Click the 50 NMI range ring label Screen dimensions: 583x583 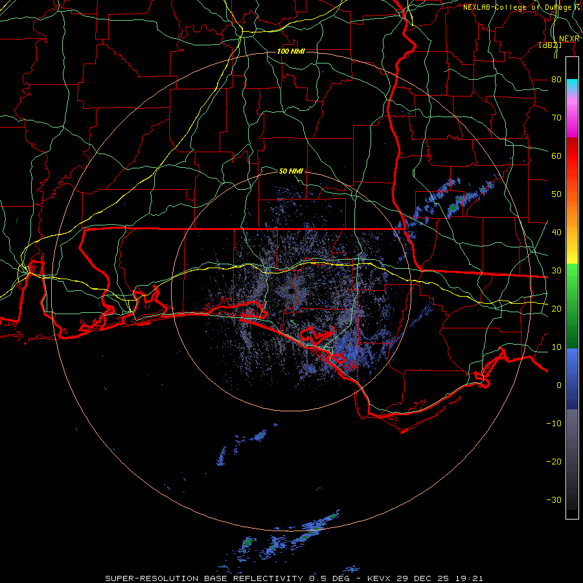coord(291,171)
